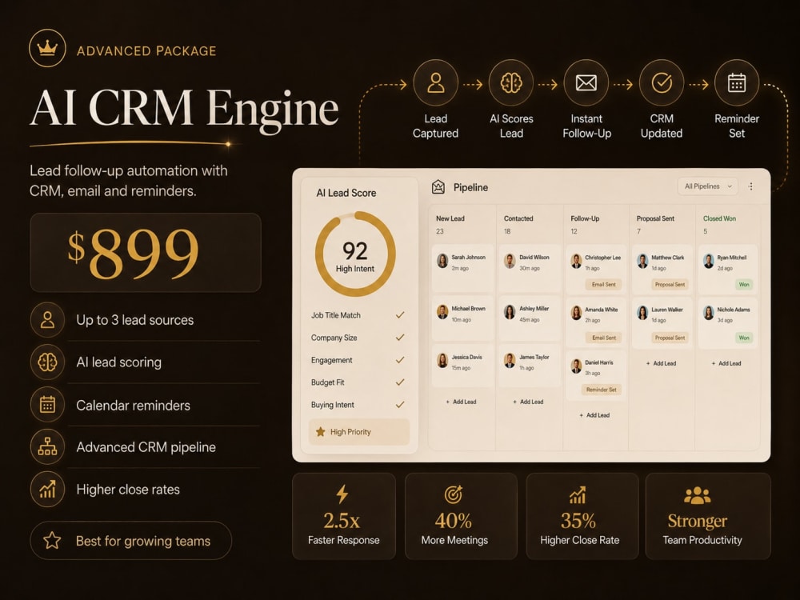
Task: Open the three-dot pipeline options menu
Action: coord(750,186)
